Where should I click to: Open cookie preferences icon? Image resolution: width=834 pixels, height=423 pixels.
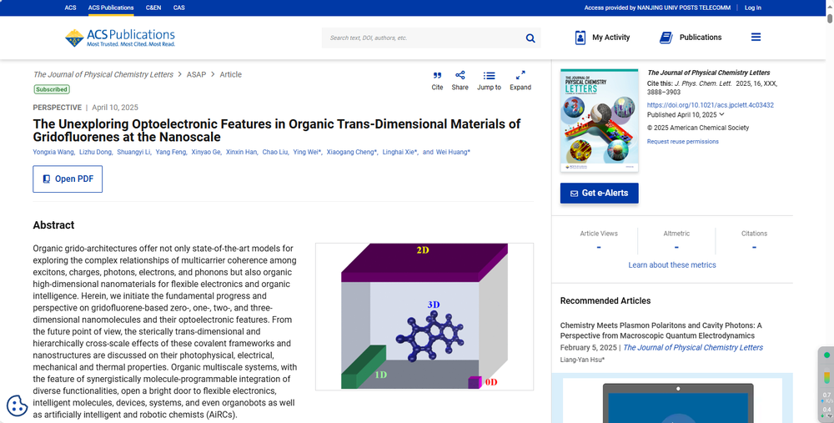(x=17, y=405)
